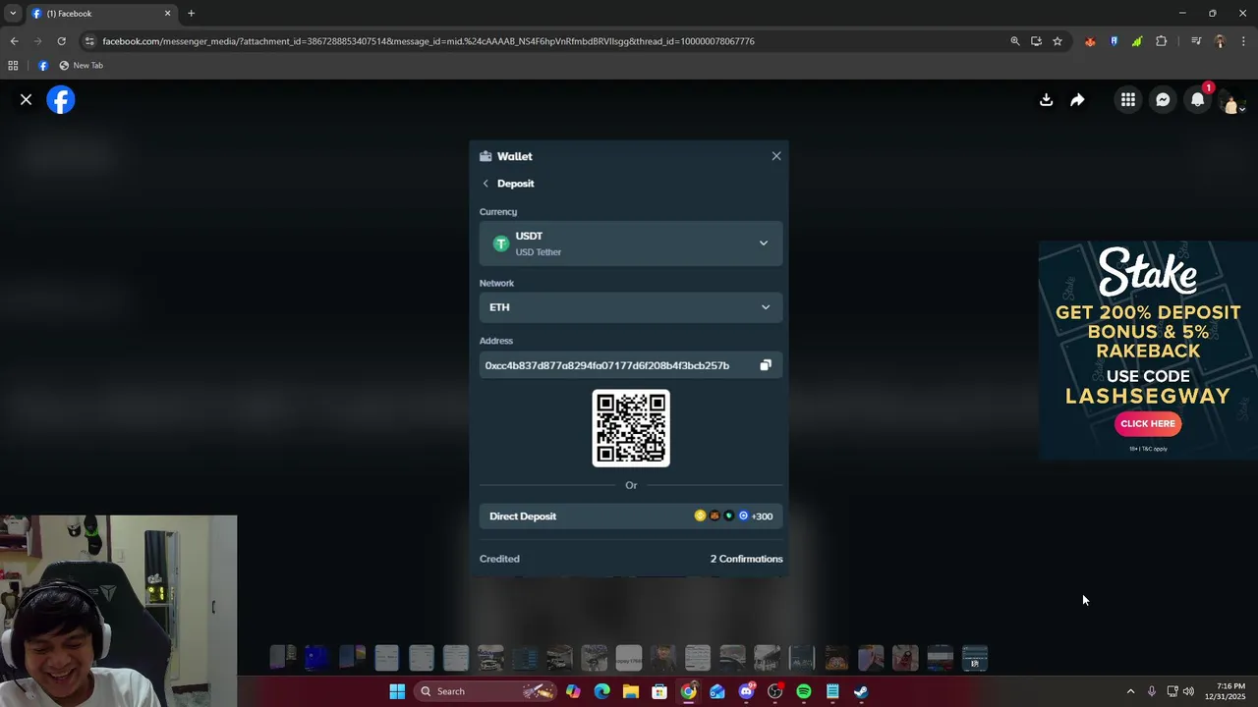Close the Facebook media viewer
Viewport: 1258px width, 707px height.
(27, 99)
